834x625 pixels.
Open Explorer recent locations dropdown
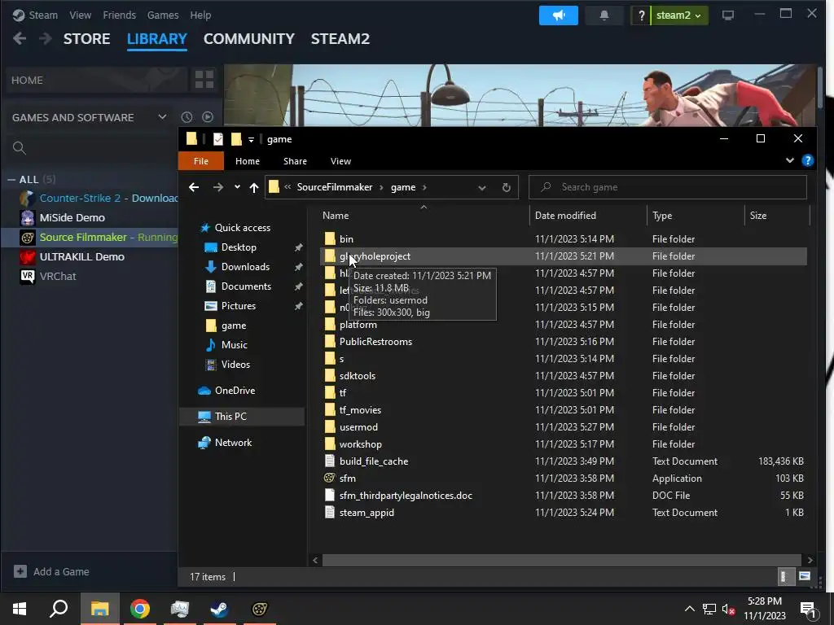237,187
